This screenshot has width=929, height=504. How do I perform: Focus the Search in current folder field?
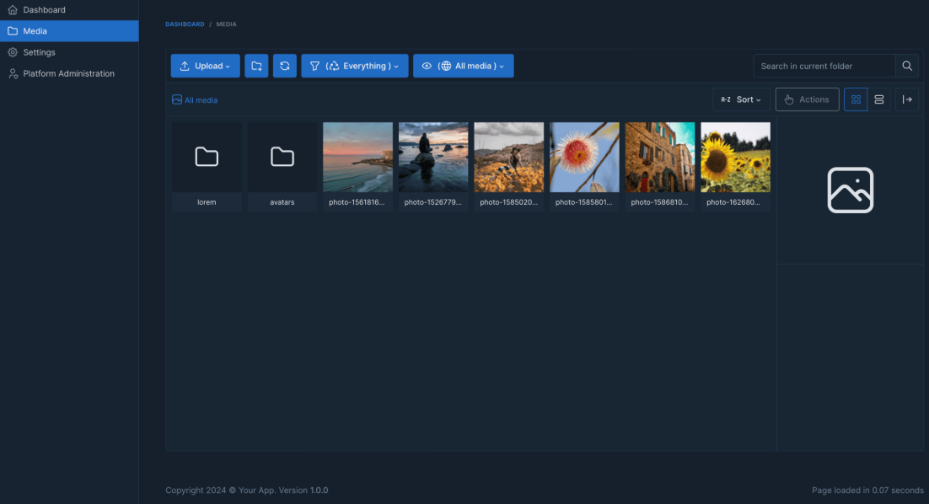tap(824, 66)
